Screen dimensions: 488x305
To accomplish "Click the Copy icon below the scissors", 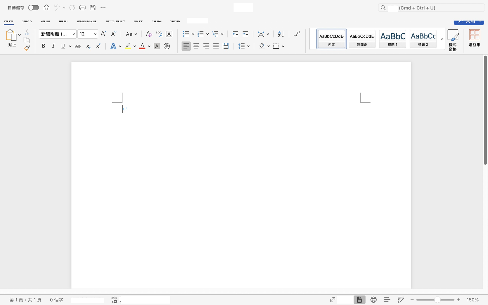I will tap(27, 40).
